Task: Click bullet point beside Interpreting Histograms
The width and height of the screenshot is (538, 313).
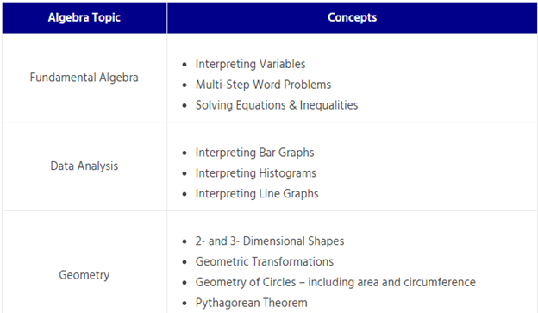Action: coord(185,173)
